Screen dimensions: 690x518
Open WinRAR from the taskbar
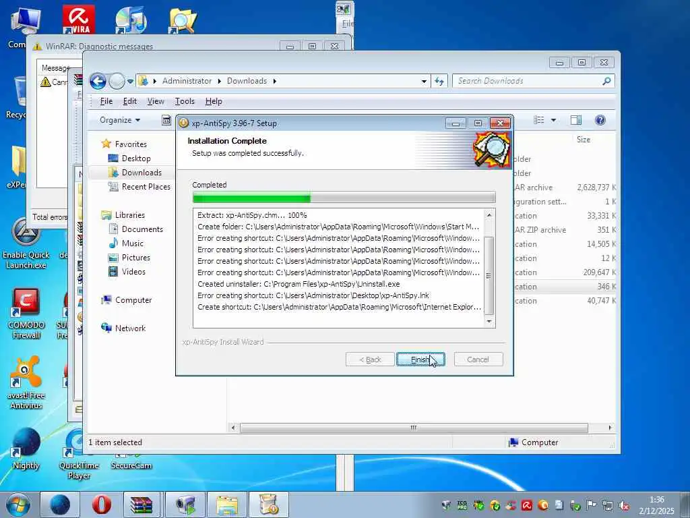coord(142,505)
